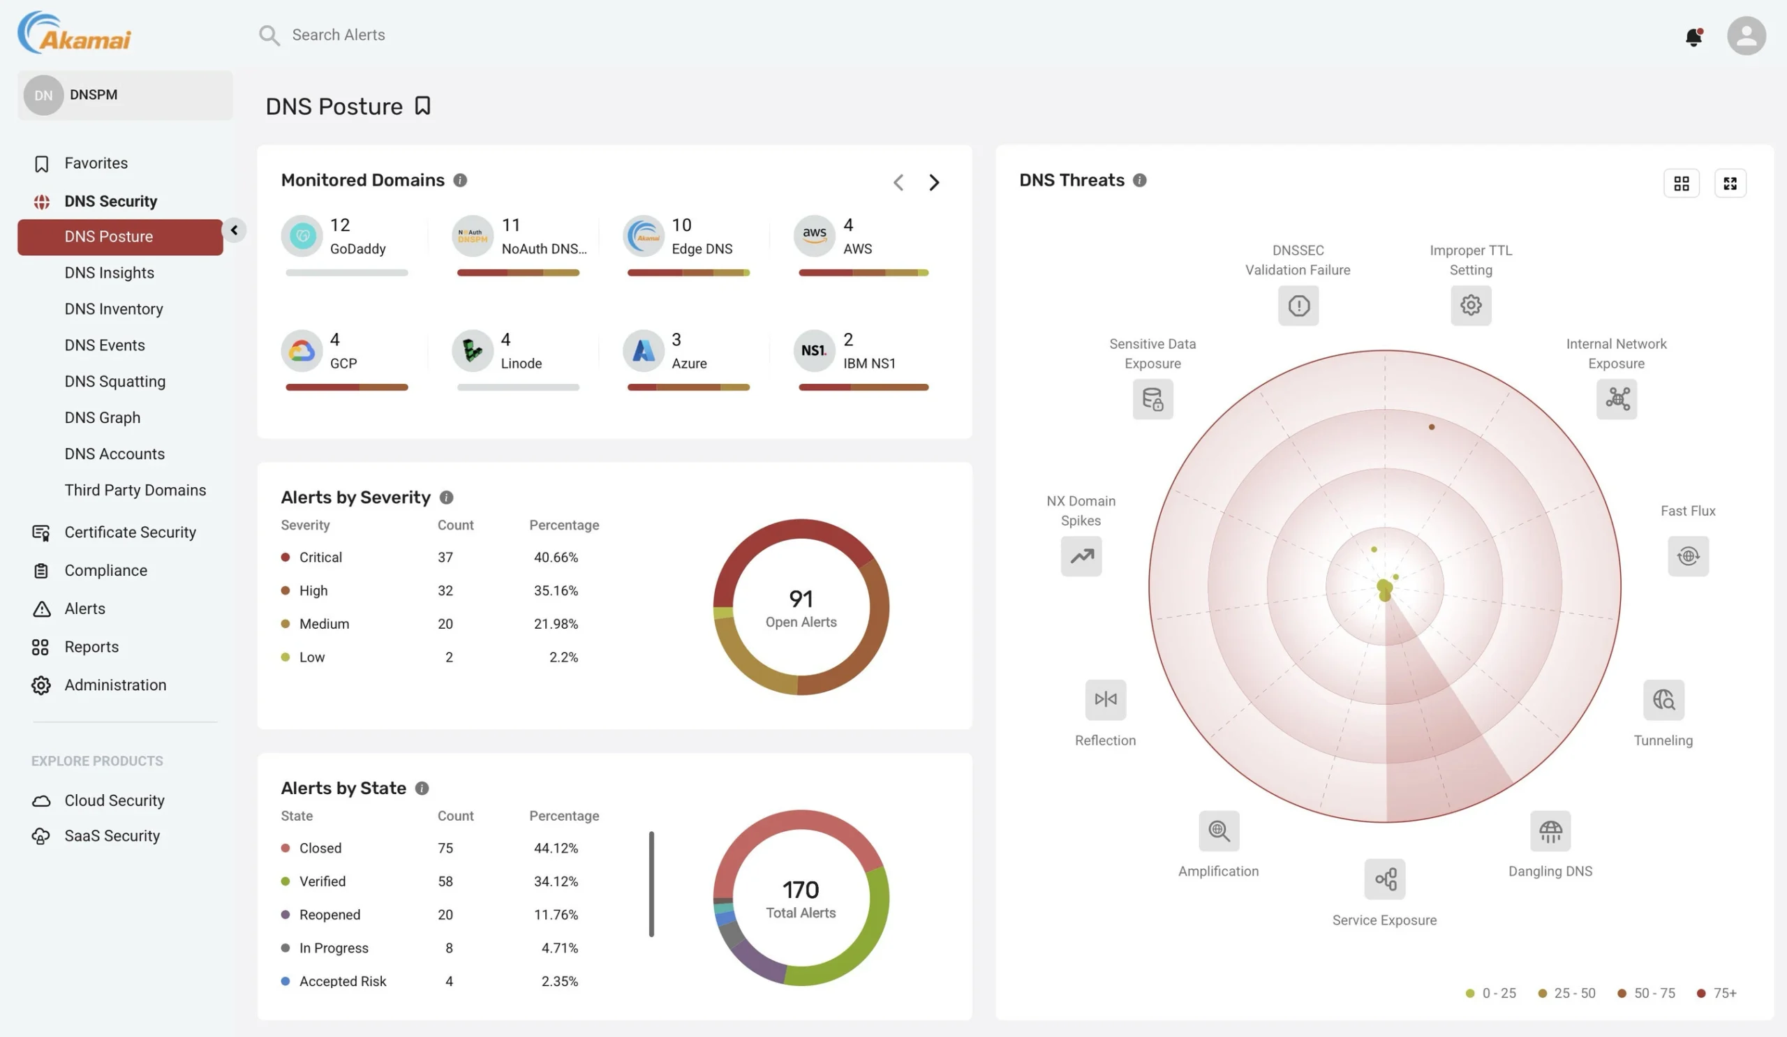
Task: Click the notification bell icon
Action: [x=1693, y=37]
